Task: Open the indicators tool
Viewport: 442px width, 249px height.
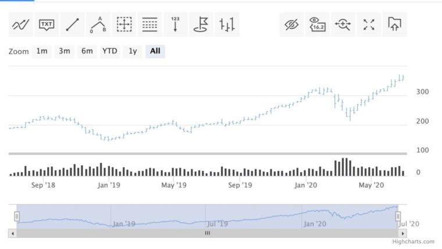Action: pos(20,24)
